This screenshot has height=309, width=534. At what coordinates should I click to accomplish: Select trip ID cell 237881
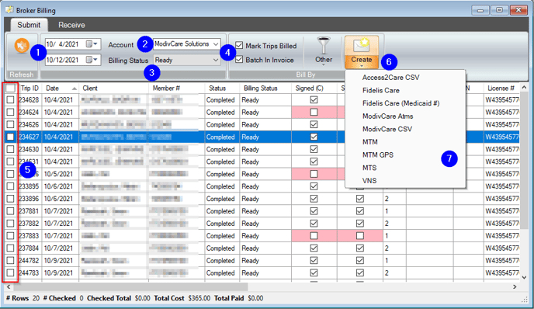tap(29, 211)
